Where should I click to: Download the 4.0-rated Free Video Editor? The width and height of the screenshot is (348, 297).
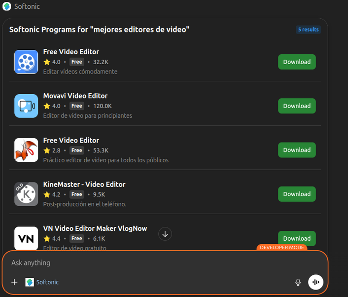[297, 62]
